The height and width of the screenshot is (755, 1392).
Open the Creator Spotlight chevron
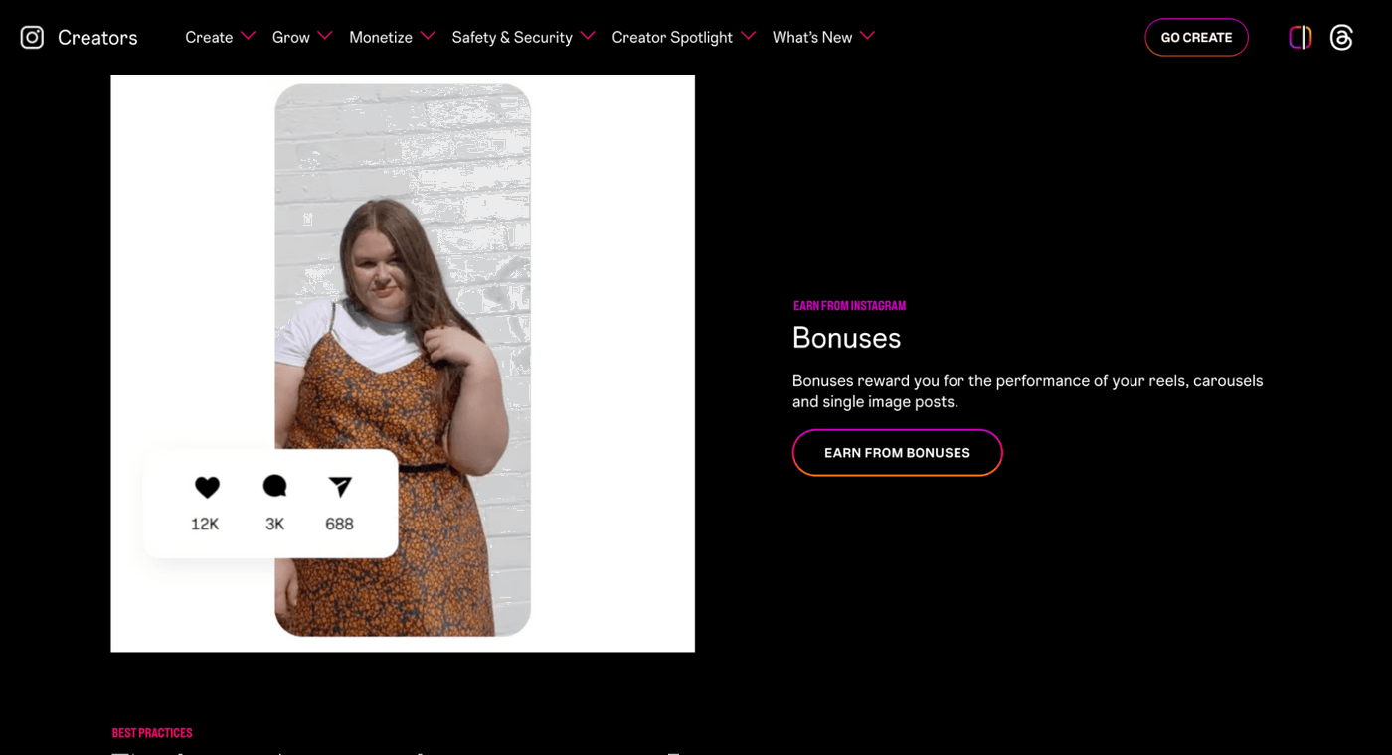[749, 36]
